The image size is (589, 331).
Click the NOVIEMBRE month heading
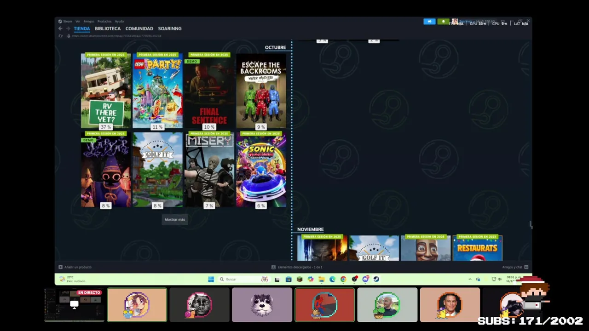click(310, 229)
